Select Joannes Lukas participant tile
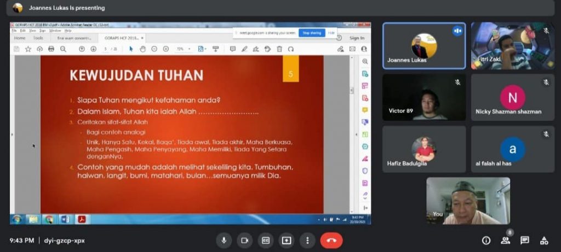The width and height of the screenshot is (561, 252). (x=424, y=46)
